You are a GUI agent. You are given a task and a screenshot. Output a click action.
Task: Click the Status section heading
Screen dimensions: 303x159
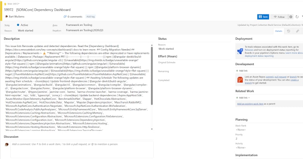click(162, 39)
